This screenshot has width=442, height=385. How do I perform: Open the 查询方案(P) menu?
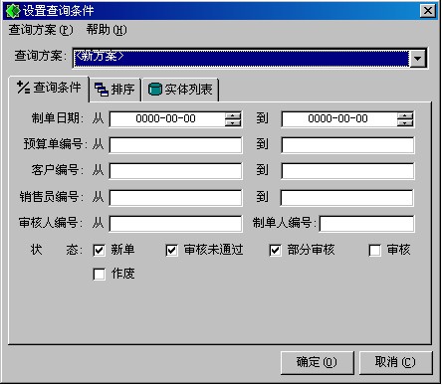coord(41,30)
